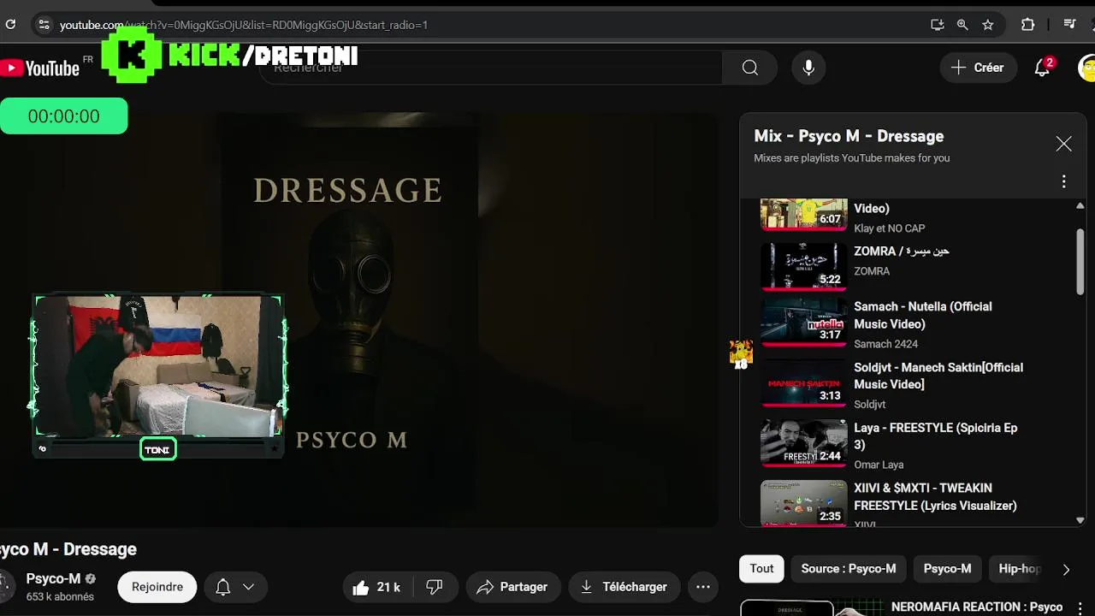Viewport: 1095px width, 616px height.
Task: Click the Omar Laya channel name
Action: pyautogui.click(x=879, y=465)
